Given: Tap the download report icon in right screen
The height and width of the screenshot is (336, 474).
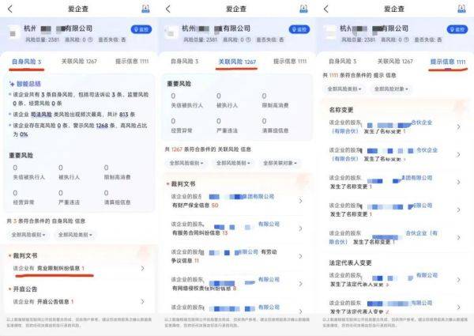Looking at the screenshot, I should pos(464,8).
